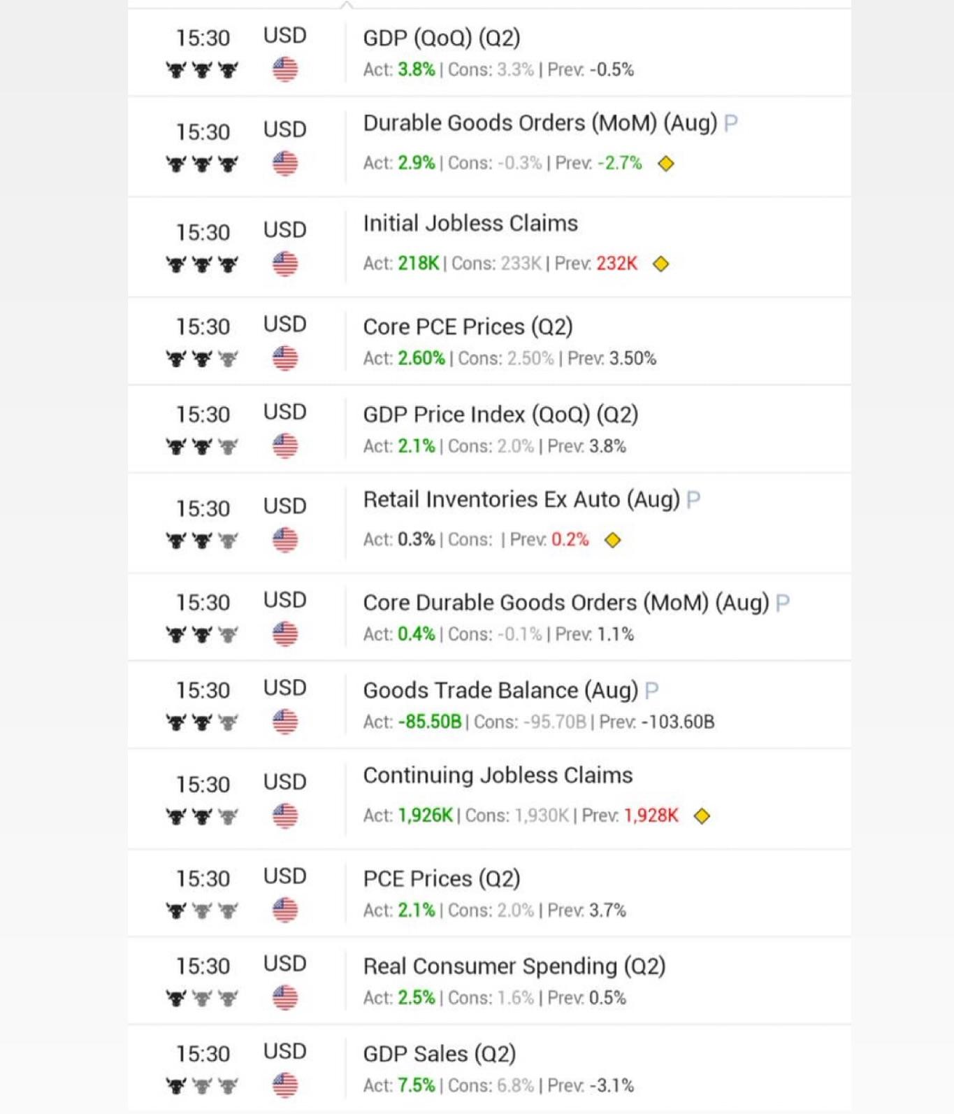The width and height of the screenshot is (954, 1114).
Task: Open the GDP (QoQ) (Q2) event
Action: click(x=441, y=38)
